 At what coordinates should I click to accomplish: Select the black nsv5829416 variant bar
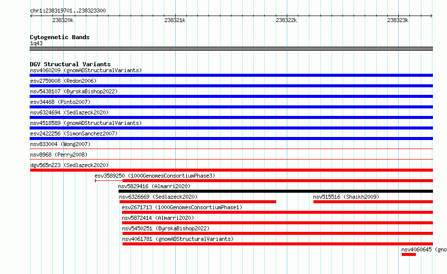(276, 191)
